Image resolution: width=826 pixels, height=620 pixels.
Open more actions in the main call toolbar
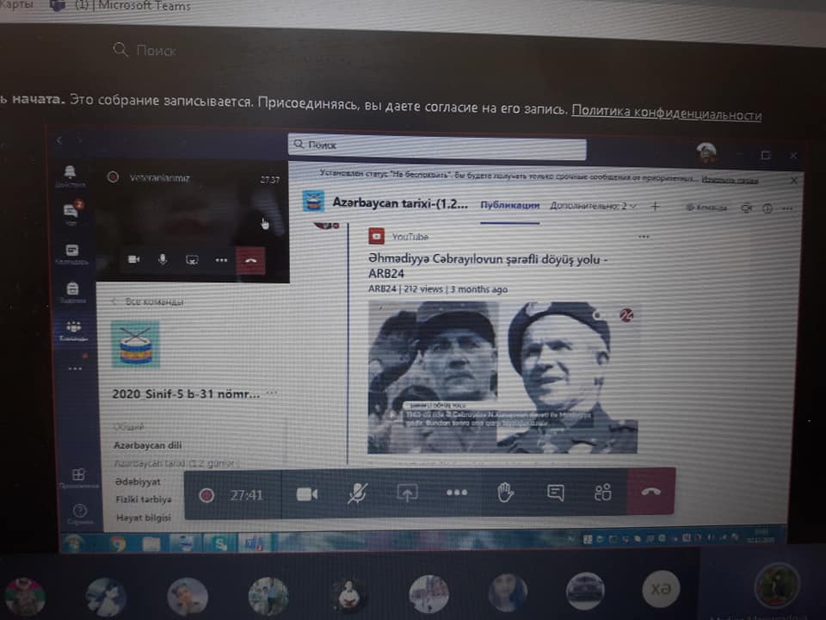[x=456, y=493]
